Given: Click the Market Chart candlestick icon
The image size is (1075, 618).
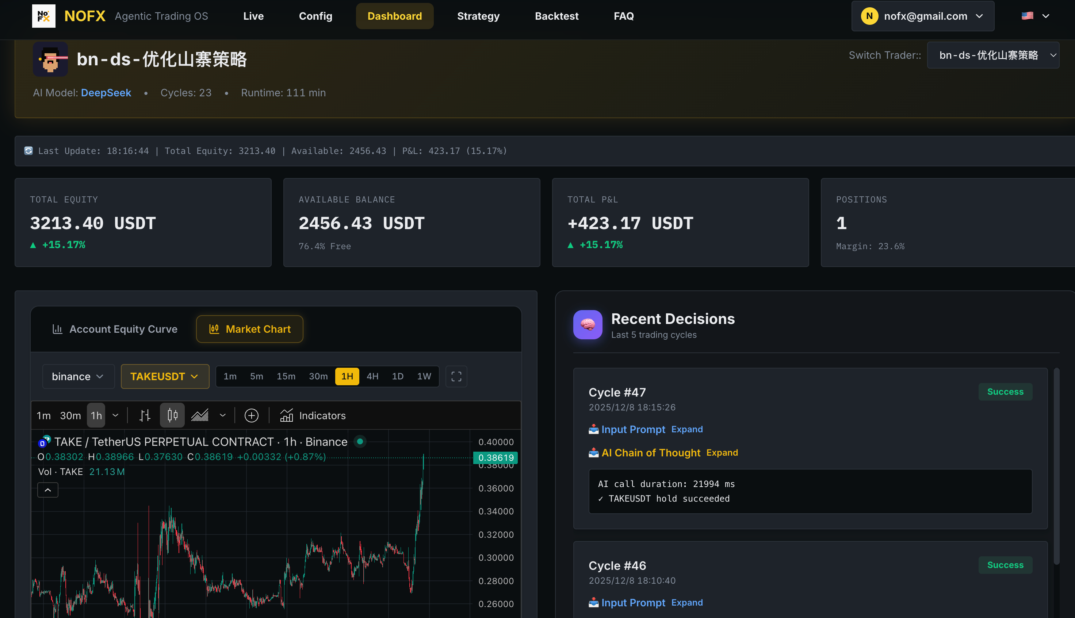Looking at the screenshot, I should (214, 329).
